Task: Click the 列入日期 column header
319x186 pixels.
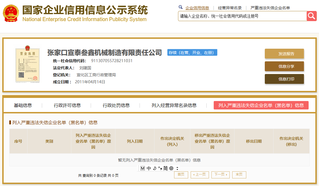Action: pyautogui.click(x=135, y=141)
